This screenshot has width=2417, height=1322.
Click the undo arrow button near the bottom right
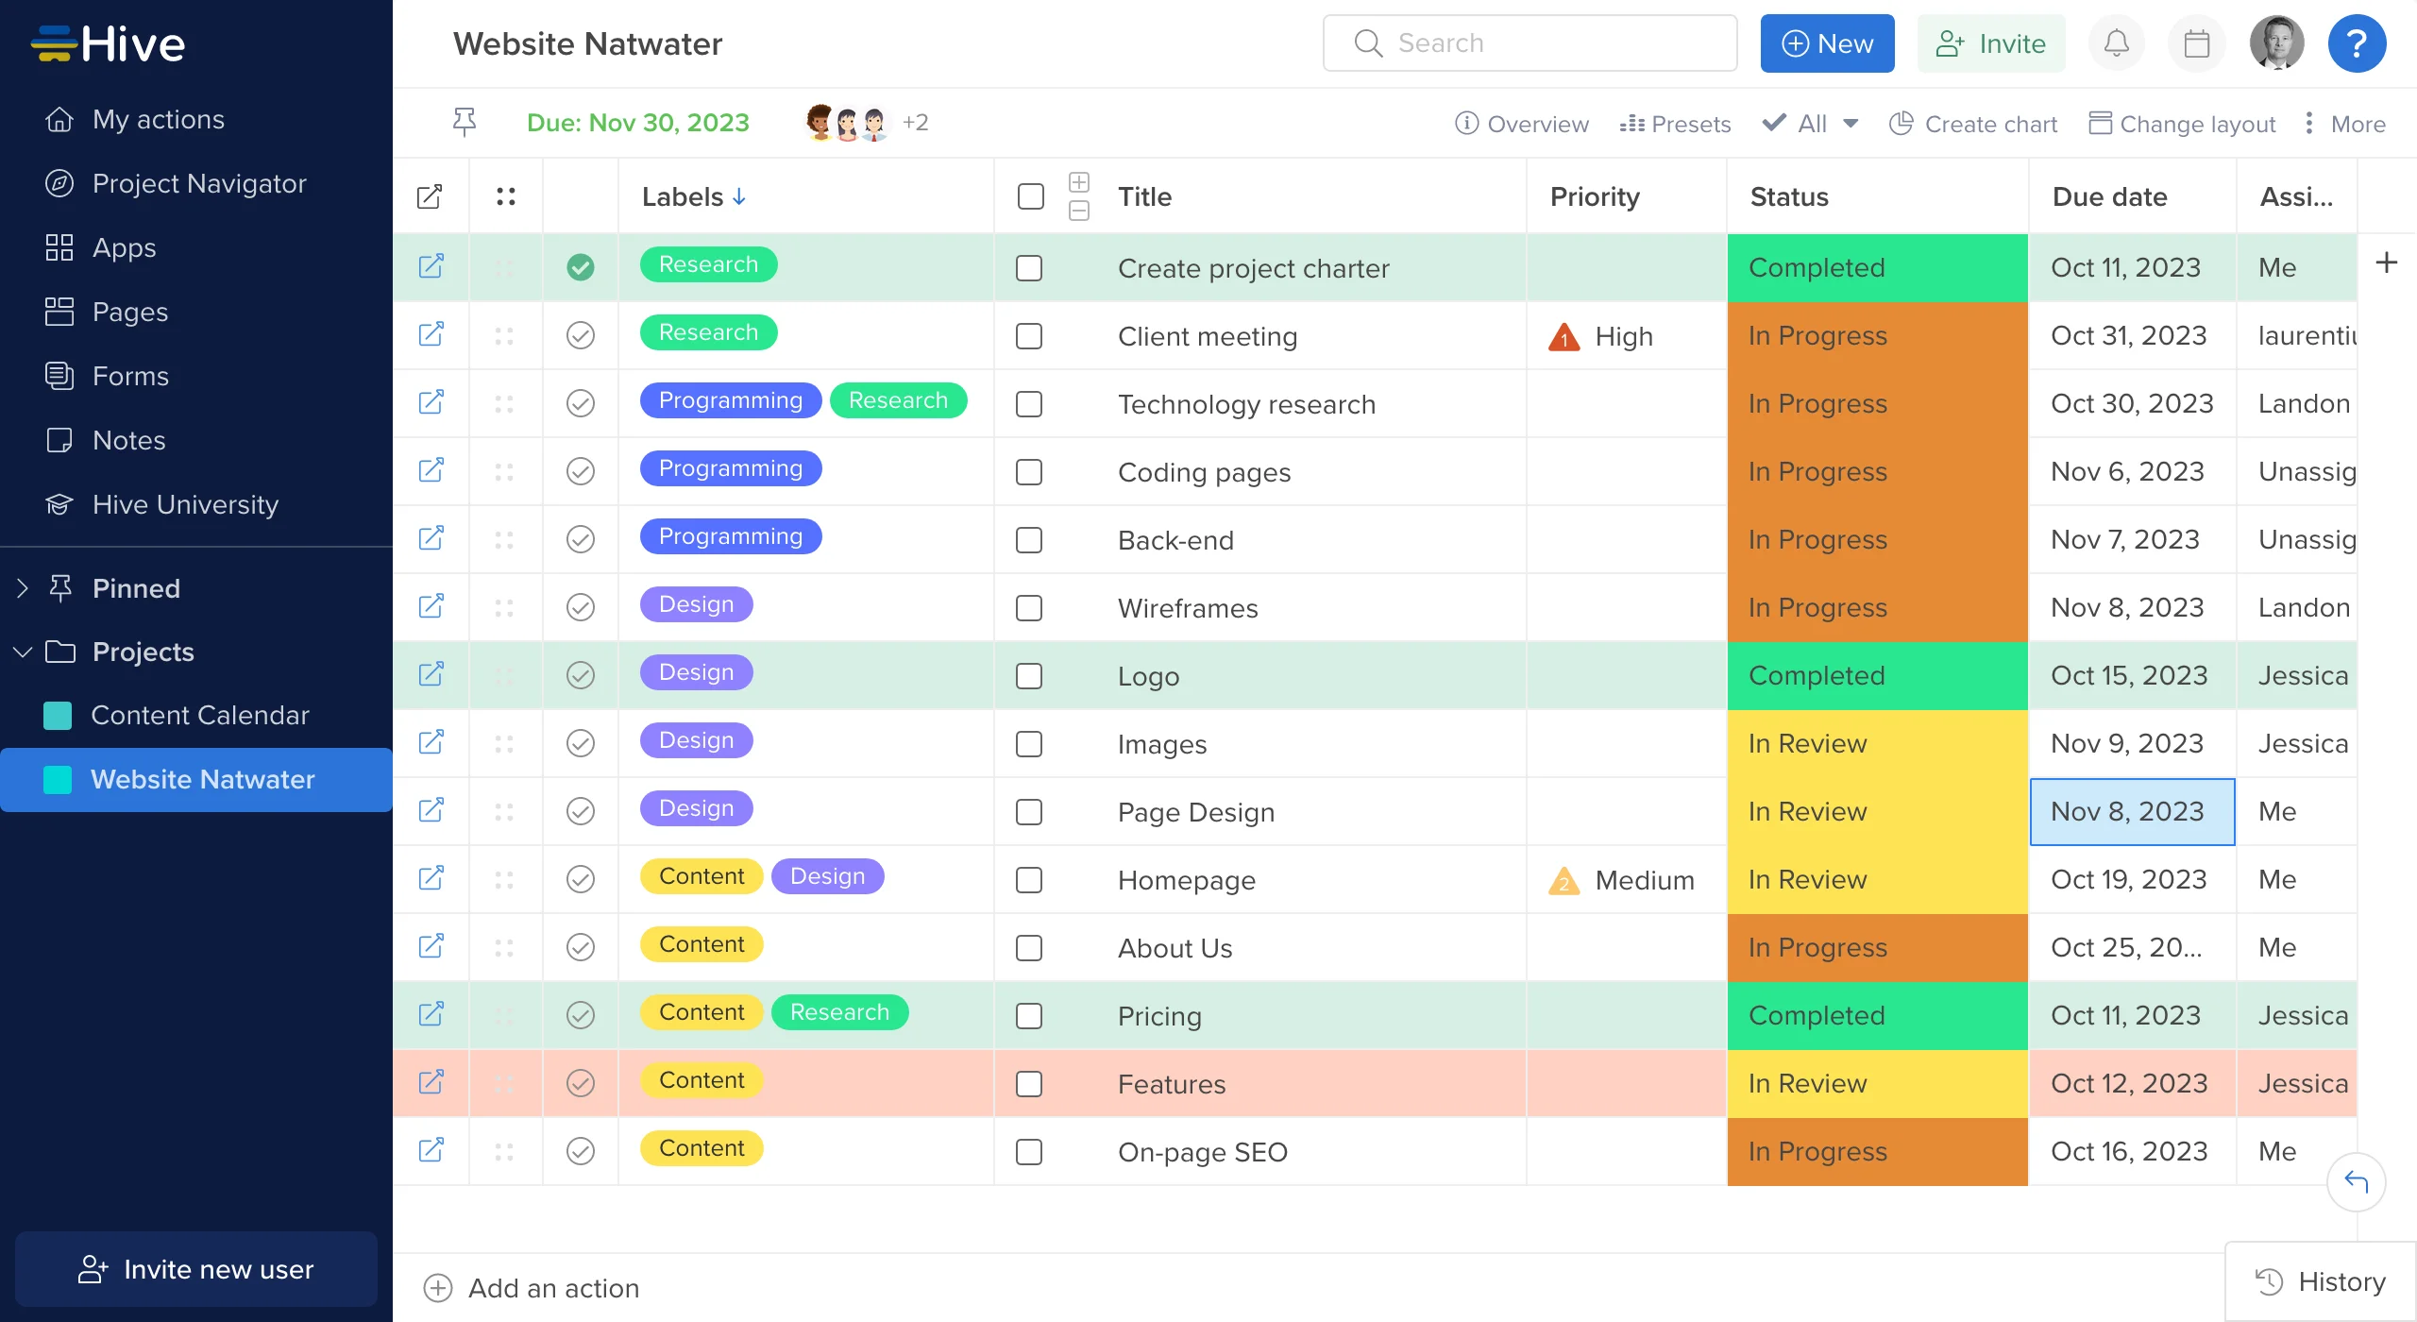point(2356,1181)
